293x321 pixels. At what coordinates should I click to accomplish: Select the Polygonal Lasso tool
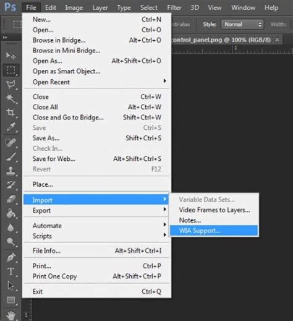click(11, 85)
